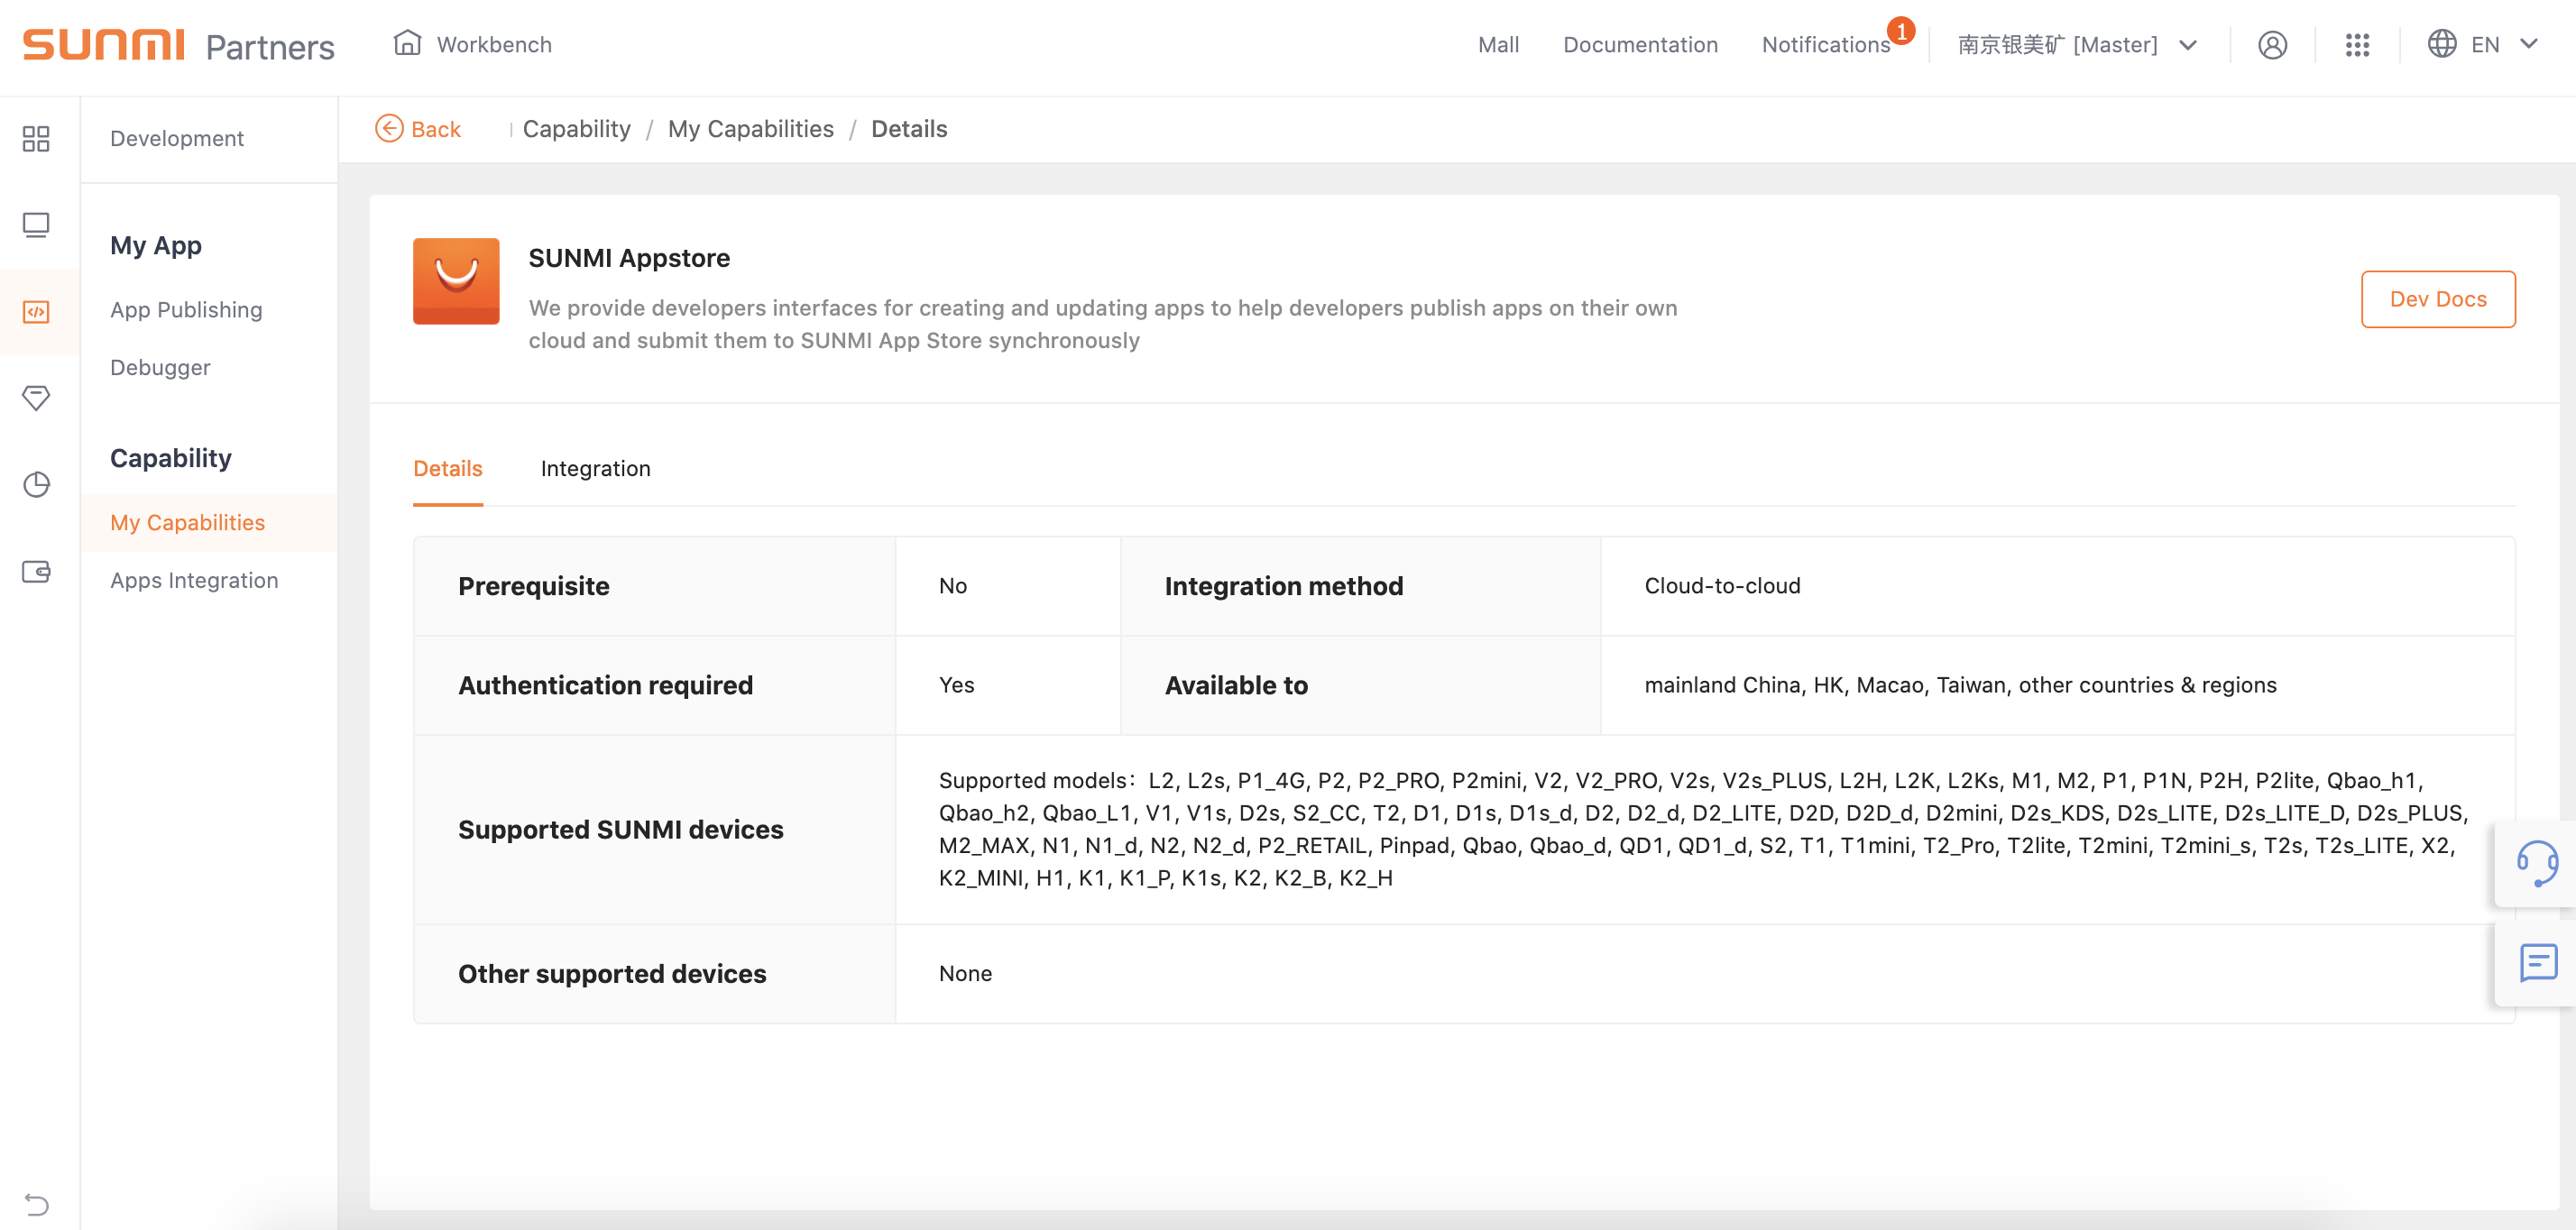Open the diamond icon in sidebar
Image resolution: width=2576 pixels, height=1230 pixels.
point(36,398)
